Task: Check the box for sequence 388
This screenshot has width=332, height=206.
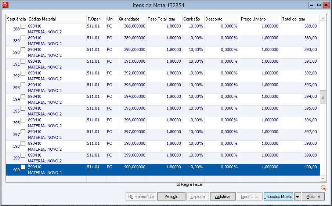Action: pos(23,26)
